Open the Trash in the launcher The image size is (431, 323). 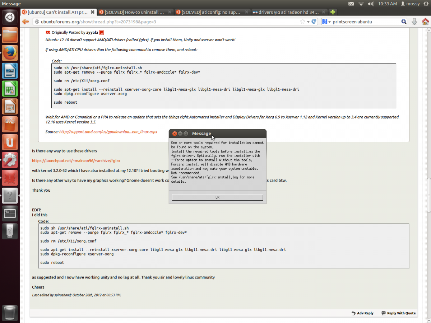point(10,313)
